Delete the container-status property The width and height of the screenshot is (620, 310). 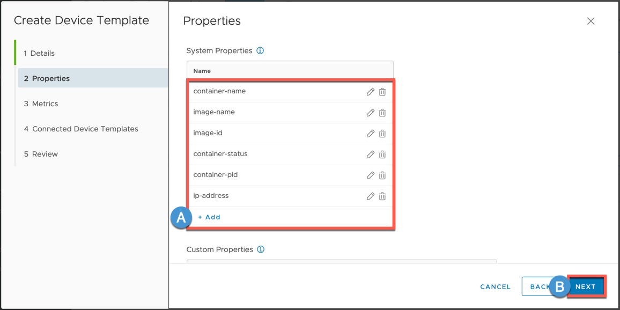(x=382, y=154)
